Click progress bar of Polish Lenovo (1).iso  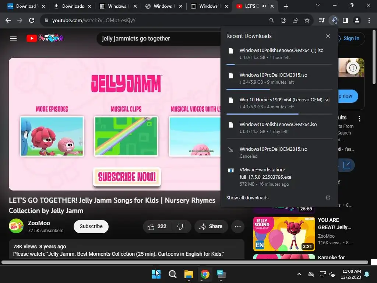click(279, 65)
